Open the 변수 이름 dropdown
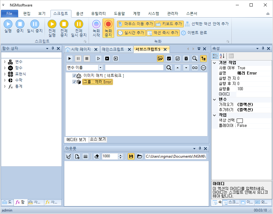 (x=100, y=67)
